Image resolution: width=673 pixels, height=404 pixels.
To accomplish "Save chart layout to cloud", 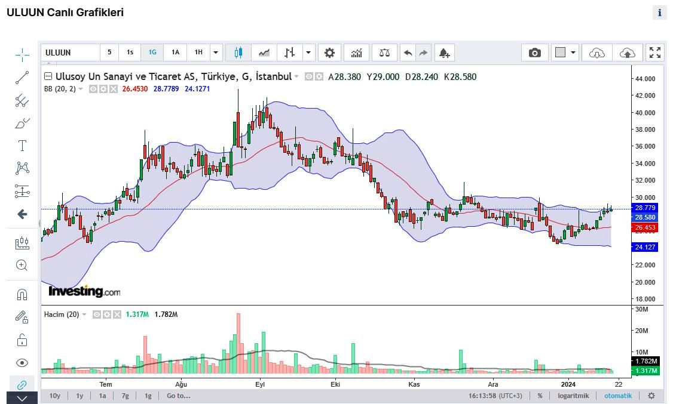I will click(628, 53).
